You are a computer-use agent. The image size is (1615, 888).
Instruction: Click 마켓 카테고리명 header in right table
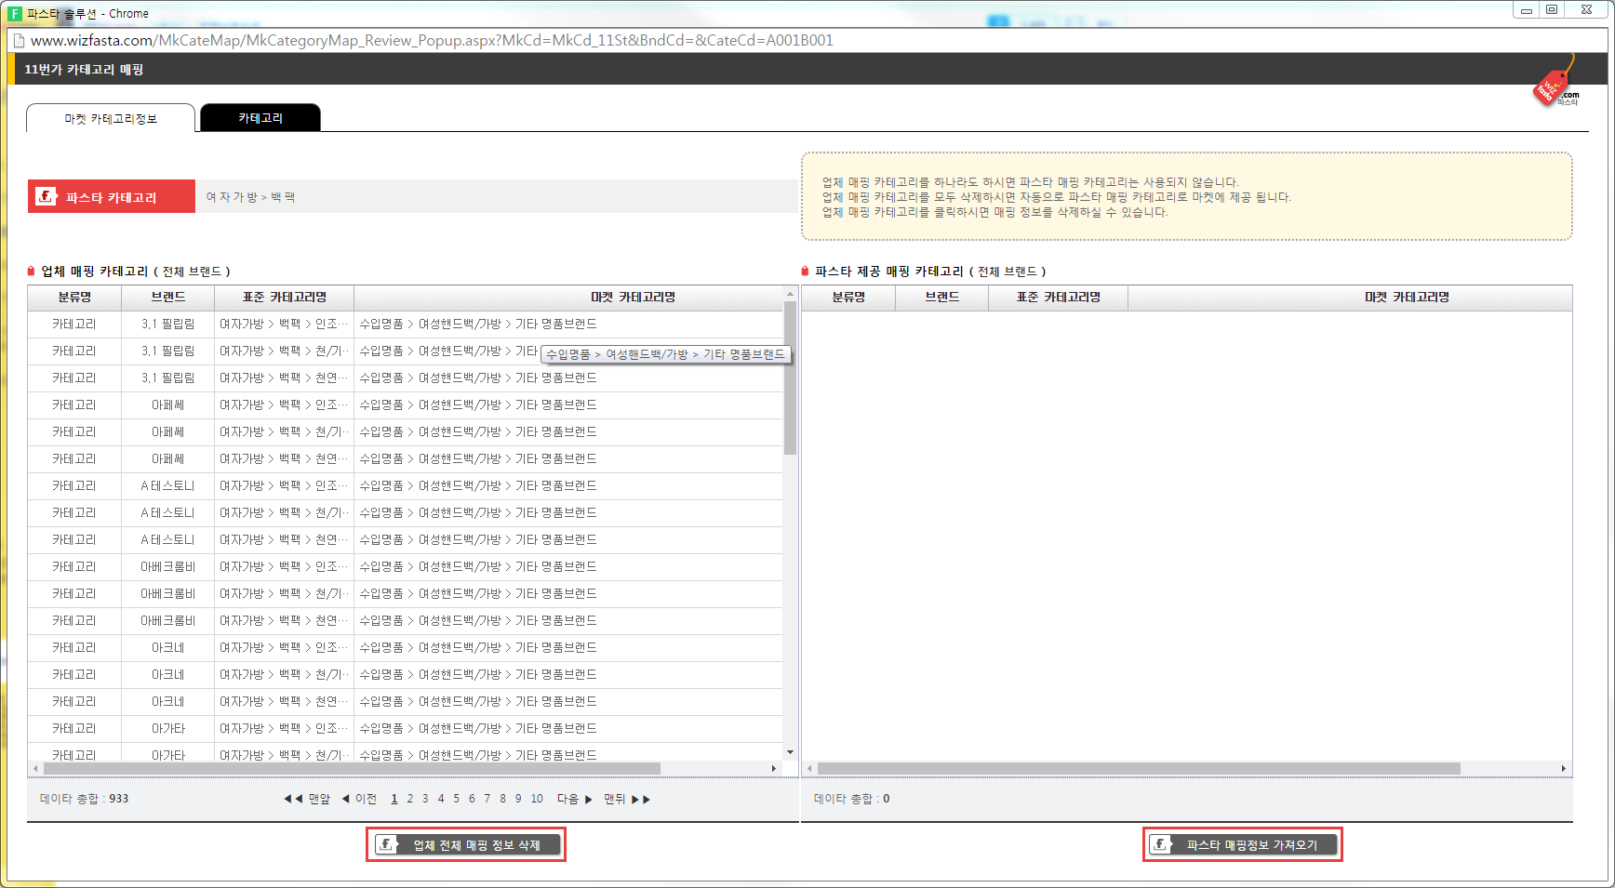[1406, 298]
